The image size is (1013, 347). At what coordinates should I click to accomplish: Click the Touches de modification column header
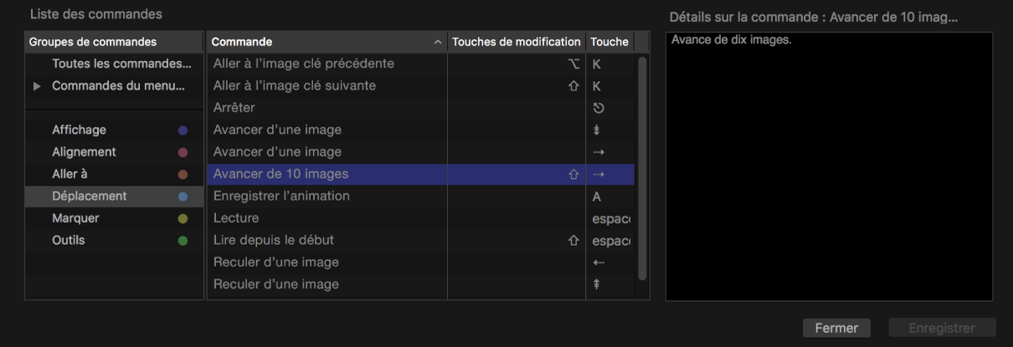[516, 42]
